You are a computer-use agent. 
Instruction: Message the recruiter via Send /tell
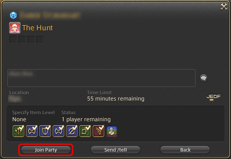115,150
